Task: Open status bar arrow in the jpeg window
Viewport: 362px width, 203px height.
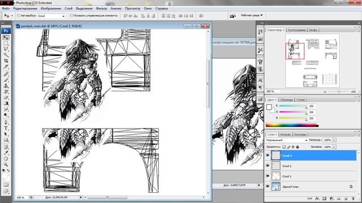Action: 259,185
